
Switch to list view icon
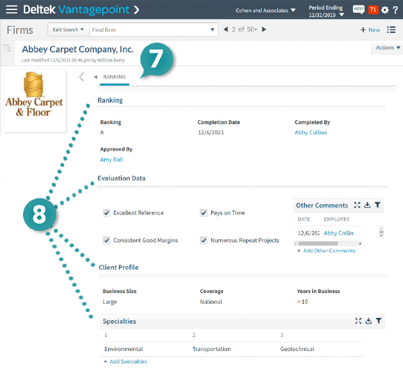click(x=392, y=30)
